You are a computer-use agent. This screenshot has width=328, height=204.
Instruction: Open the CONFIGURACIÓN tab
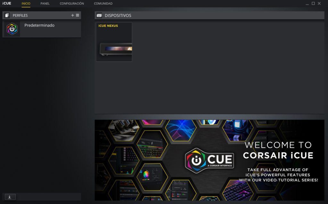tap(72, 4)
